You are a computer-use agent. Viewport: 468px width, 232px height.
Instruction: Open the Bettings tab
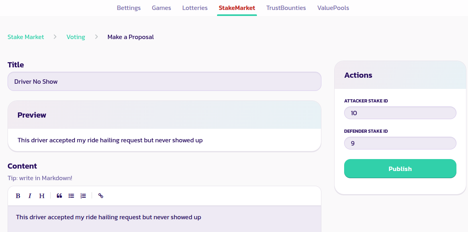click(129, 8)
